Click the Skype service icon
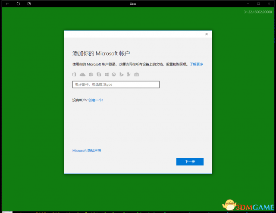276x213 pixels. [x=99, y=75]
